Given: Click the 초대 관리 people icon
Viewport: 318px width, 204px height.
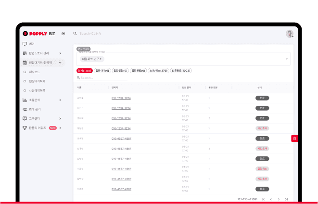Looking at the screenshot, I should pyautogui.click(x=25, y=109).
